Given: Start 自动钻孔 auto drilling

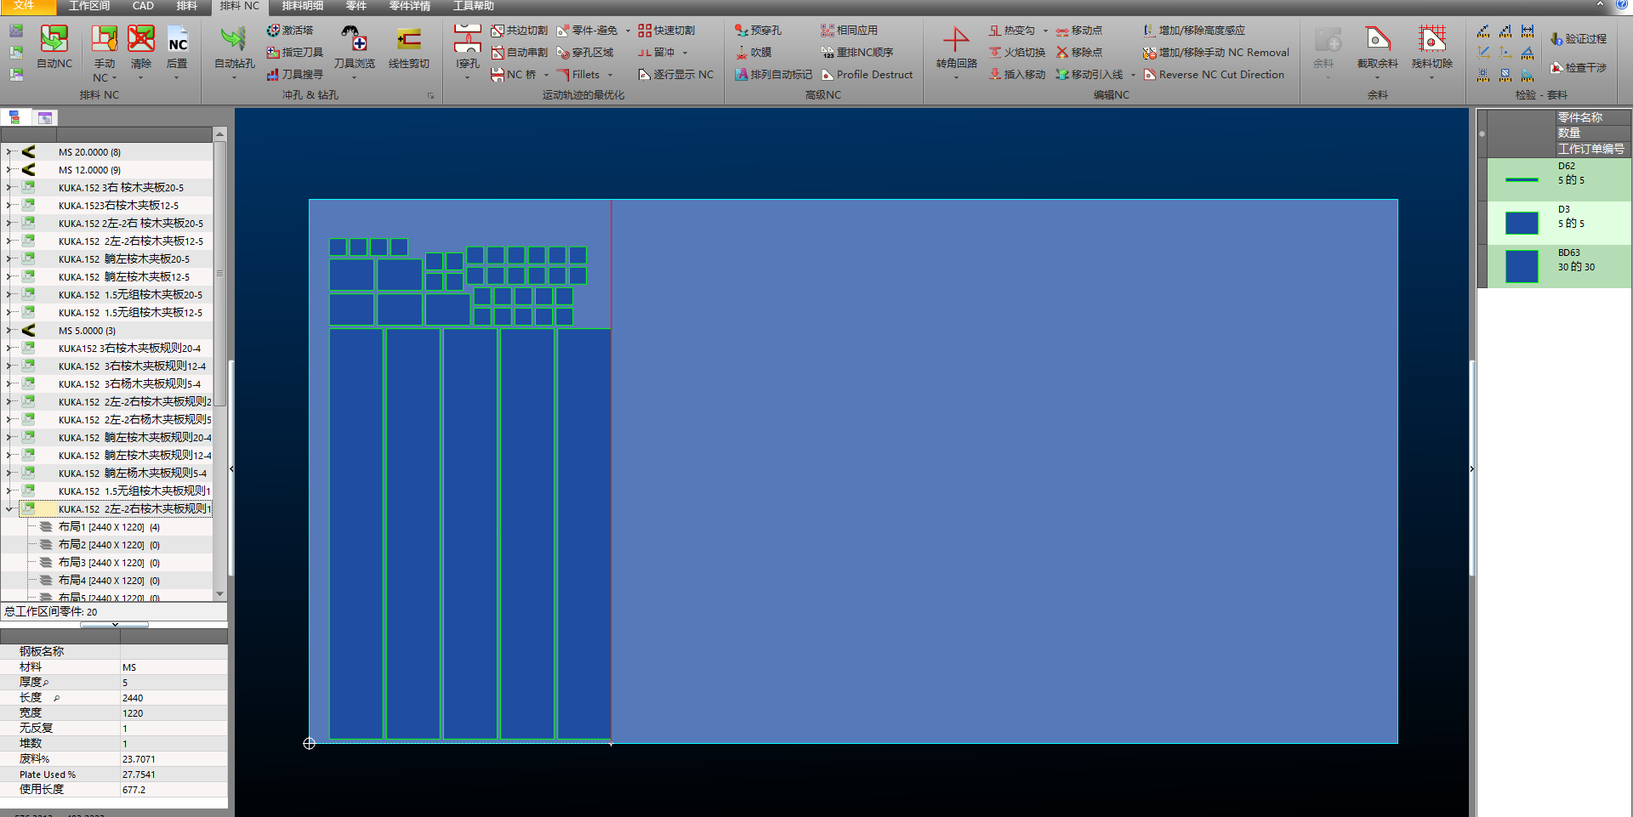Looking at the screenshot, I should 234,47.
